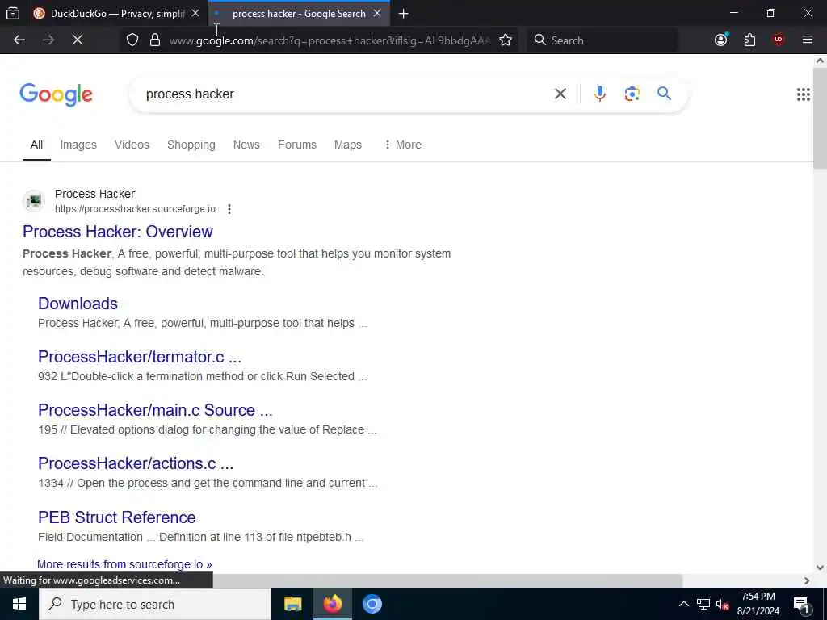This screenshot has width=827, height=620.
Task: Clear the Google search query
Action: pos(560,94)
